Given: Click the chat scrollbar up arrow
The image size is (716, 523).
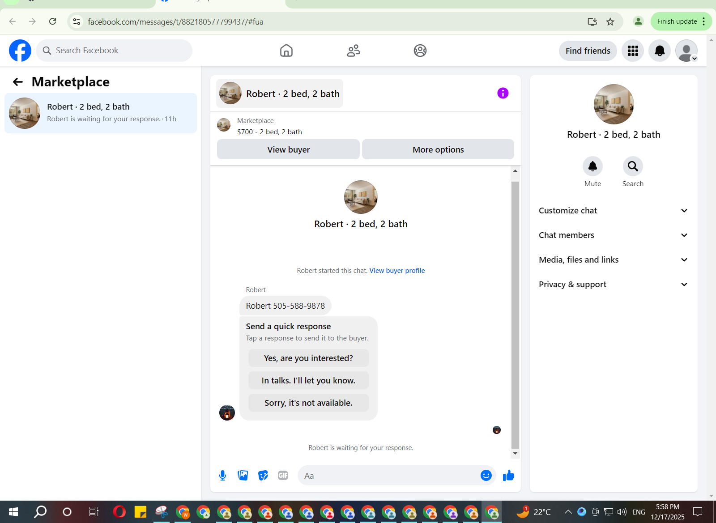Looking at the screenshot, I should [x=515, y=171].
